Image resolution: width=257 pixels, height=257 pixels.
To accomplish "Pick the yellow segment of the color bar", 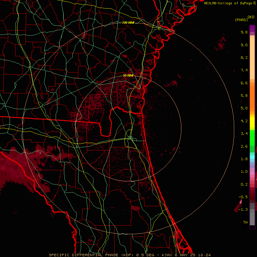I will pyautogui.click(x=252, y=122).
